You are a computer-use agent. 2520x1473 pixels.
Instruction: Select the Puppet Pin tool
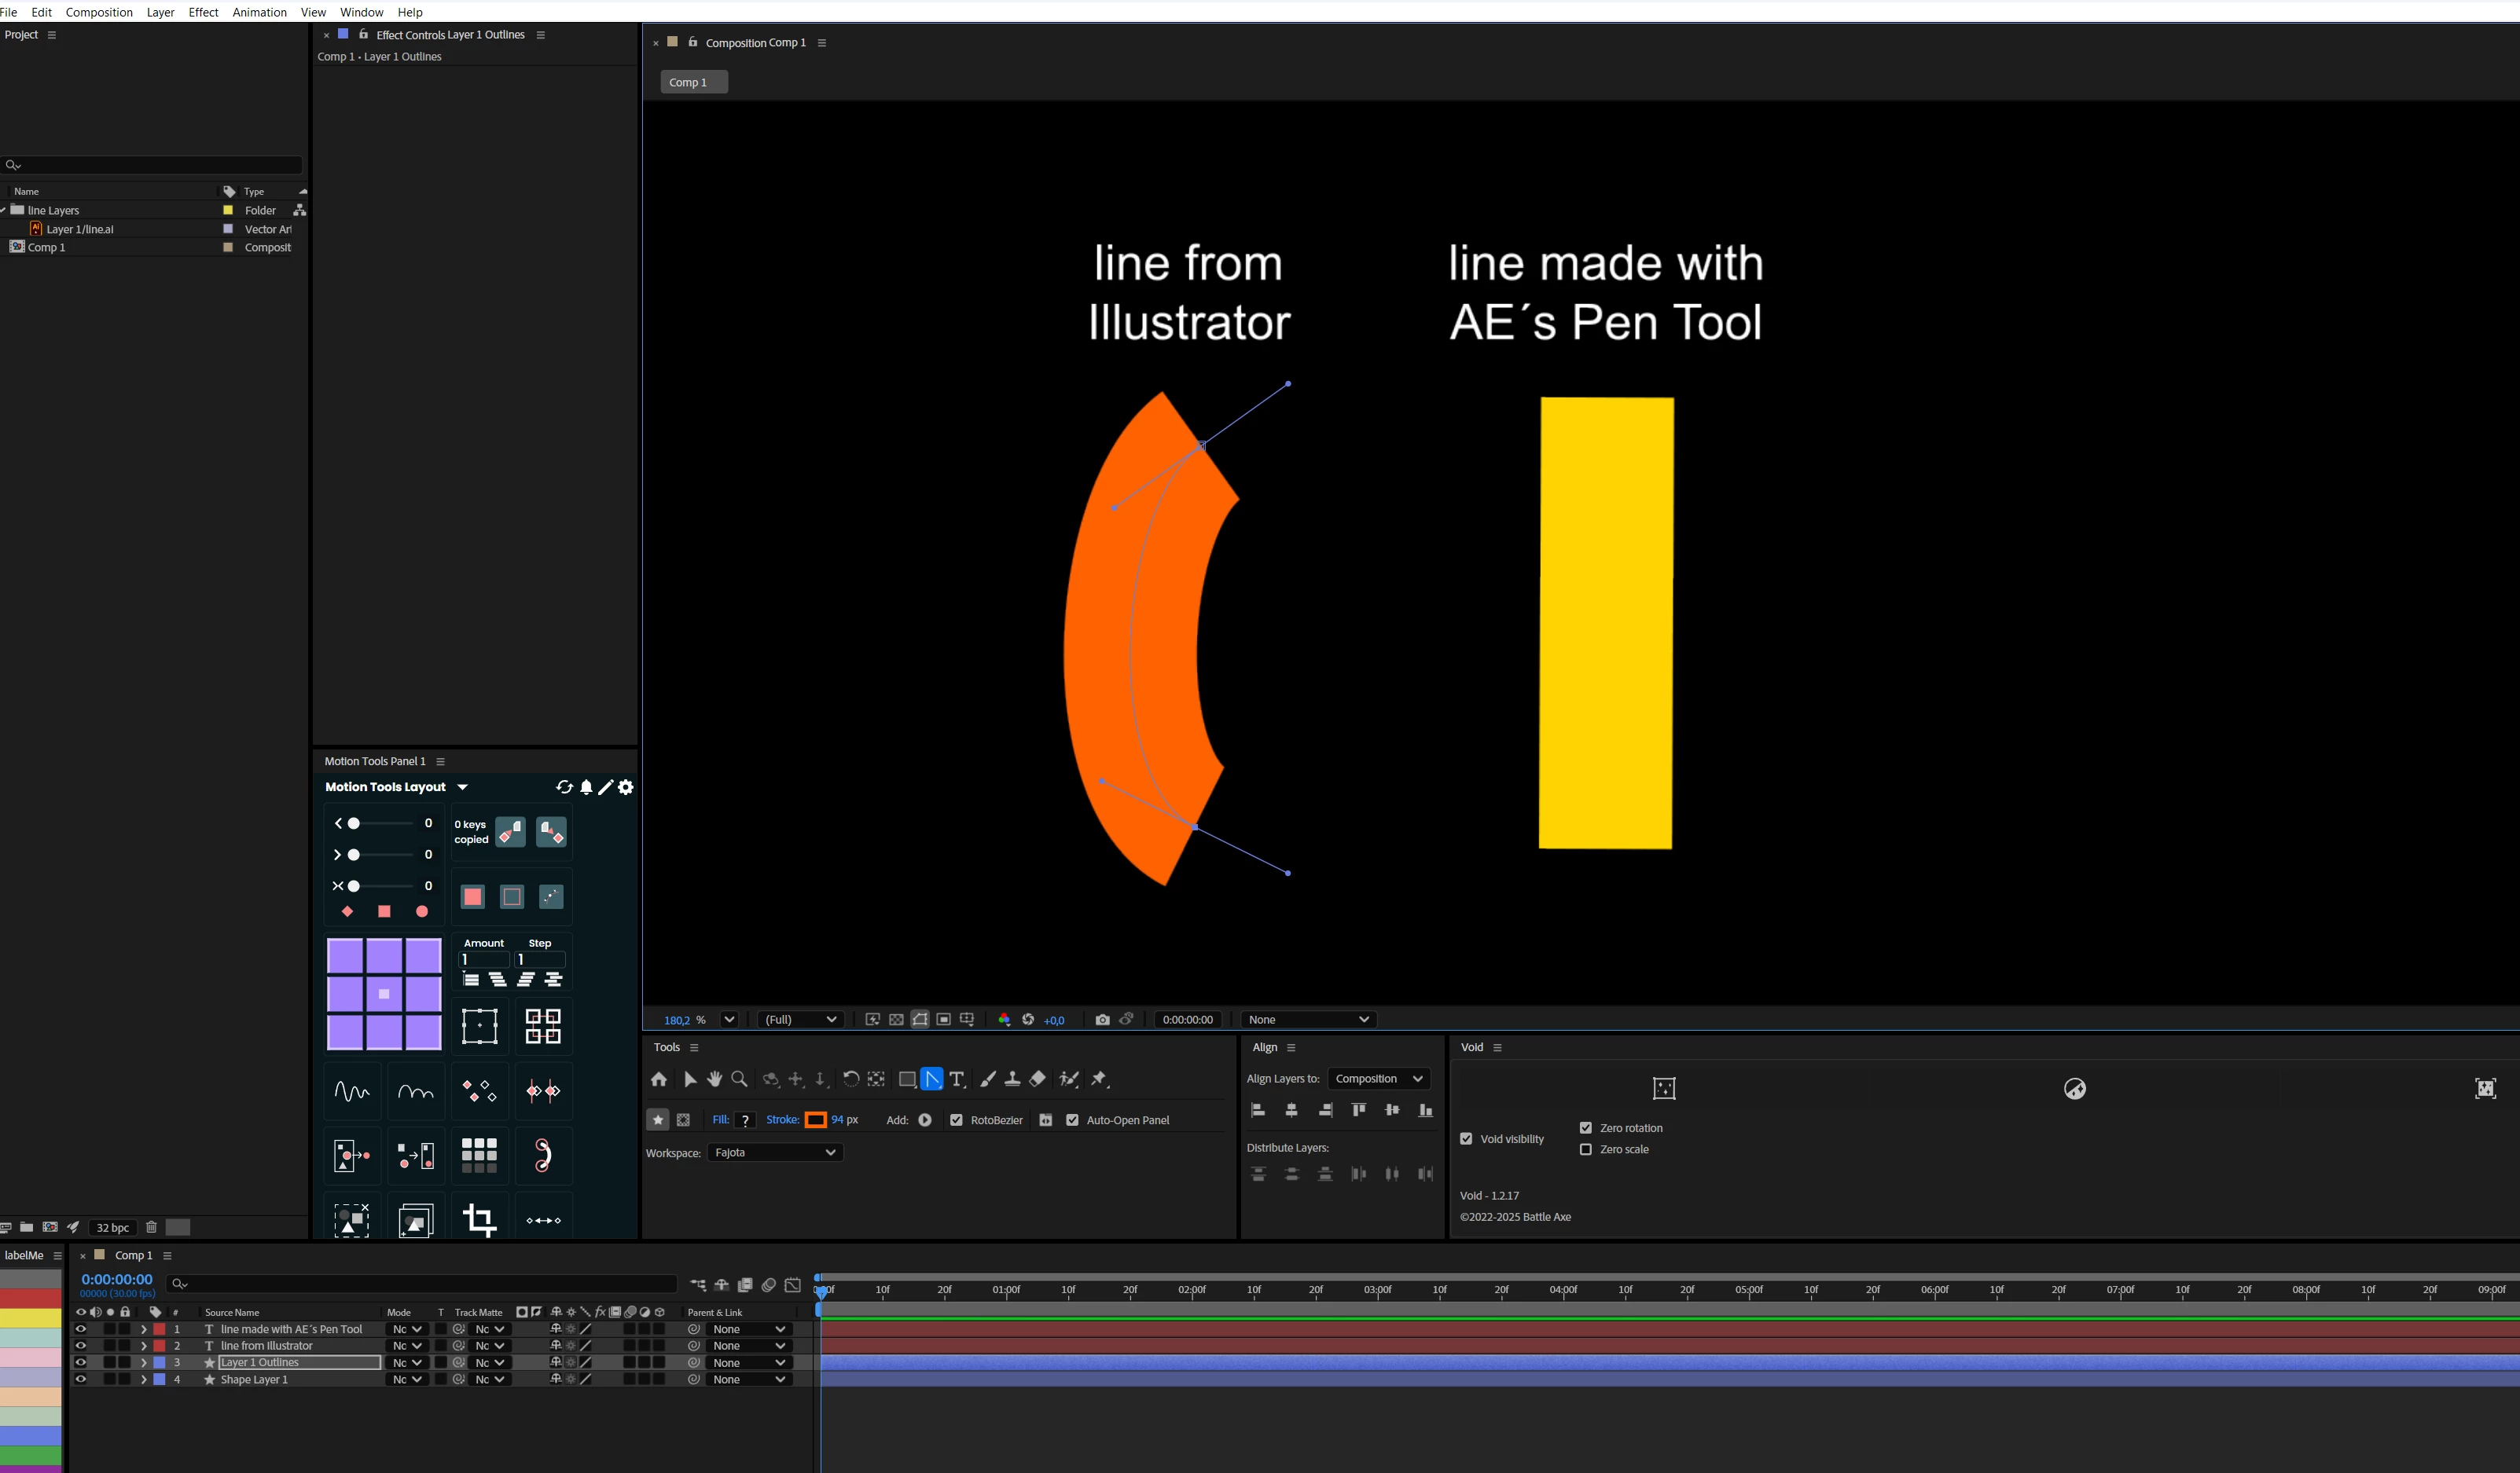pos(1099,1079)
